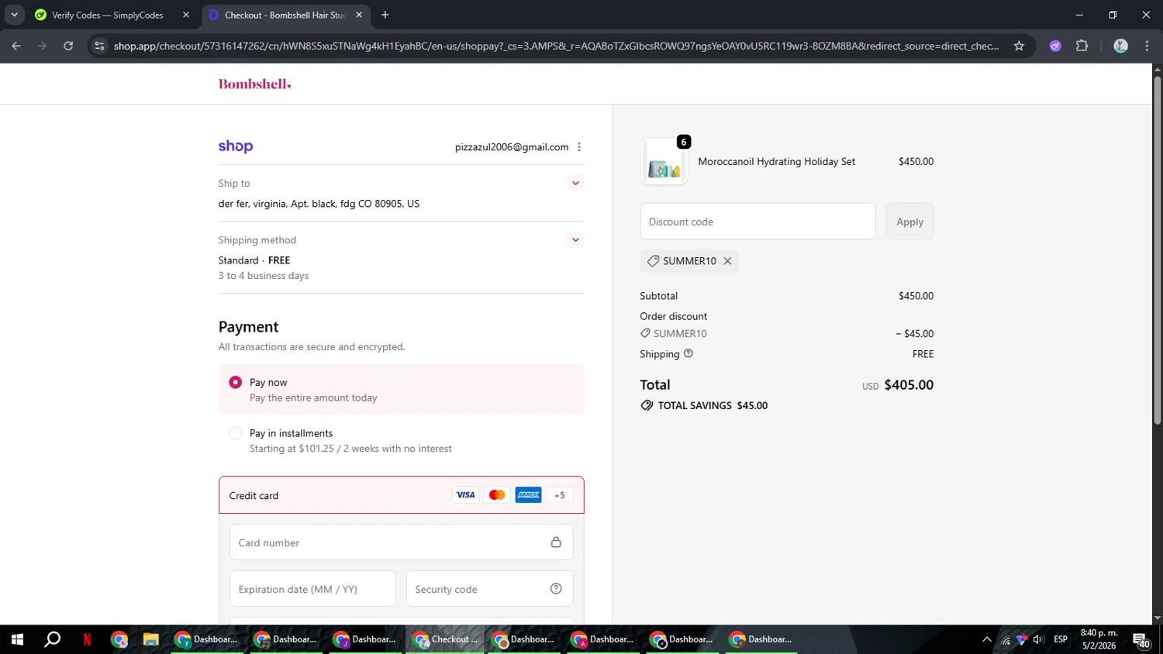
Task: Open the purple extension icon
Action: point(1055,46)
